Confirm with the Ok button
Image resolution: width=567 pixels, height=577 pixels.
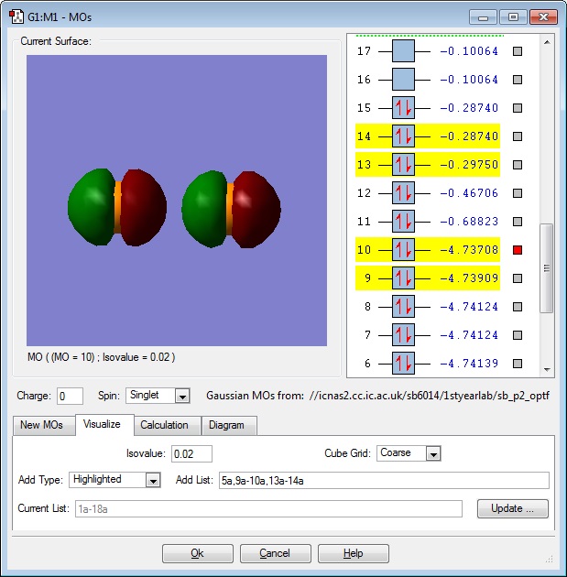point(198,553)
